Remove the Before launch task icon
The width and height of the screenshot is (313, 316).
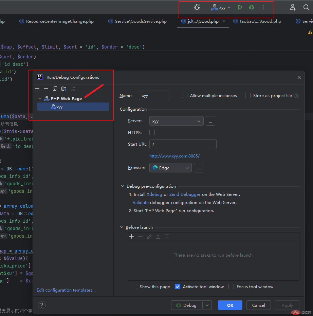141,236
